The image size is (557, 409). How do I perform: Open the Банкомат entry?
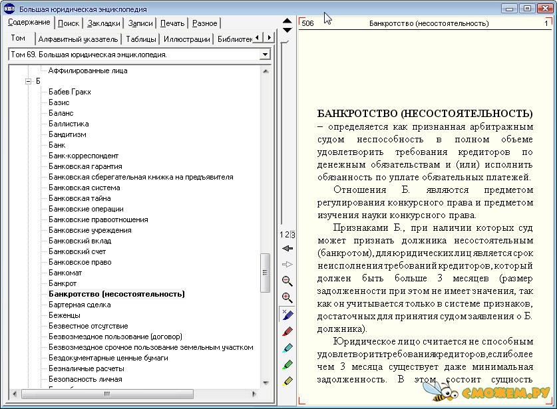point(65,273)
